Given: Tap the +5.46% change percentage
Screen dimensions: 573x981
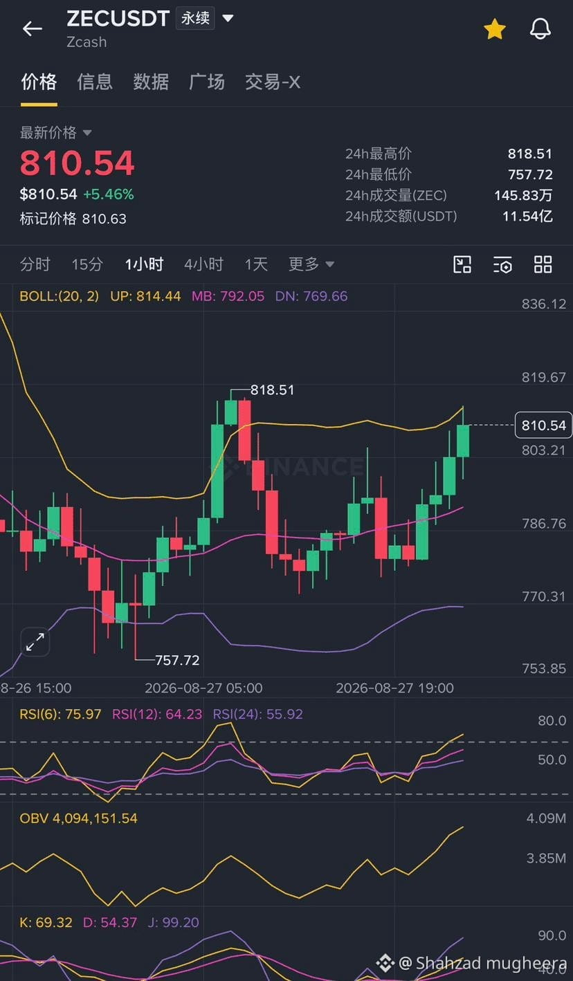Looking at the screenshot, I should (109, 194).
